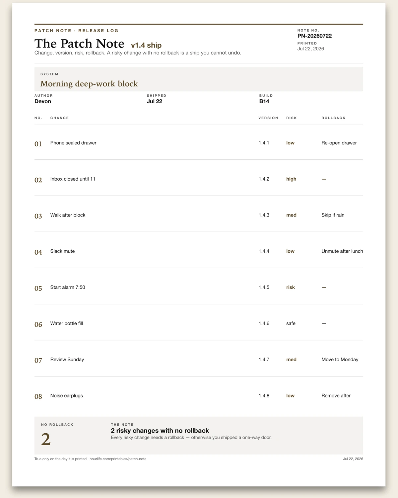The height and width of the screenshot is (498, 398).
Task: Select the high risk label in row 02
Action: pos(291,179)
